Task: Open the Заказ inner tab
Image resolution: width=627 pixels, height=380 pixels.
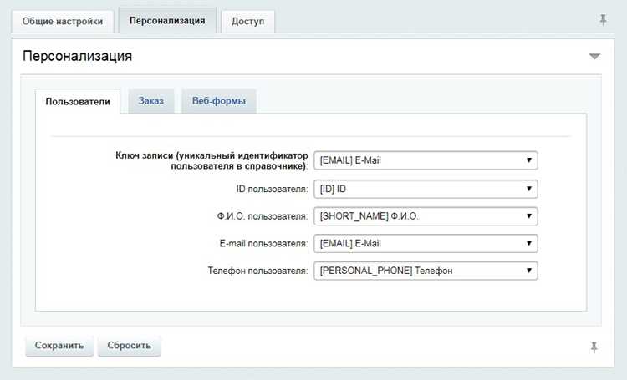Action: pyautogui.click(x=151, y=101)
